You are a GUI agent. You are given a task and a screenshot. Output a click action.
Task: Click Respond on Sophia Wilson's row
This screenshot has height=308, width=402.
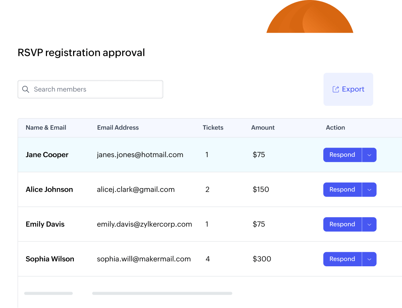[342, 259]
